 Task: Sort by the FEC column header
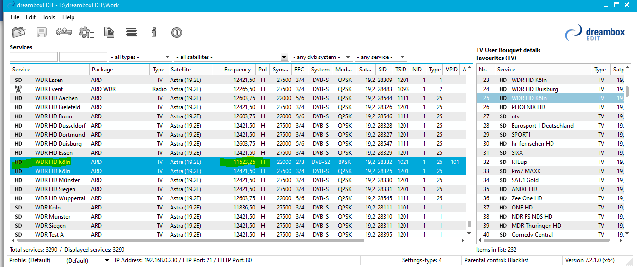[x=299, y=70]
